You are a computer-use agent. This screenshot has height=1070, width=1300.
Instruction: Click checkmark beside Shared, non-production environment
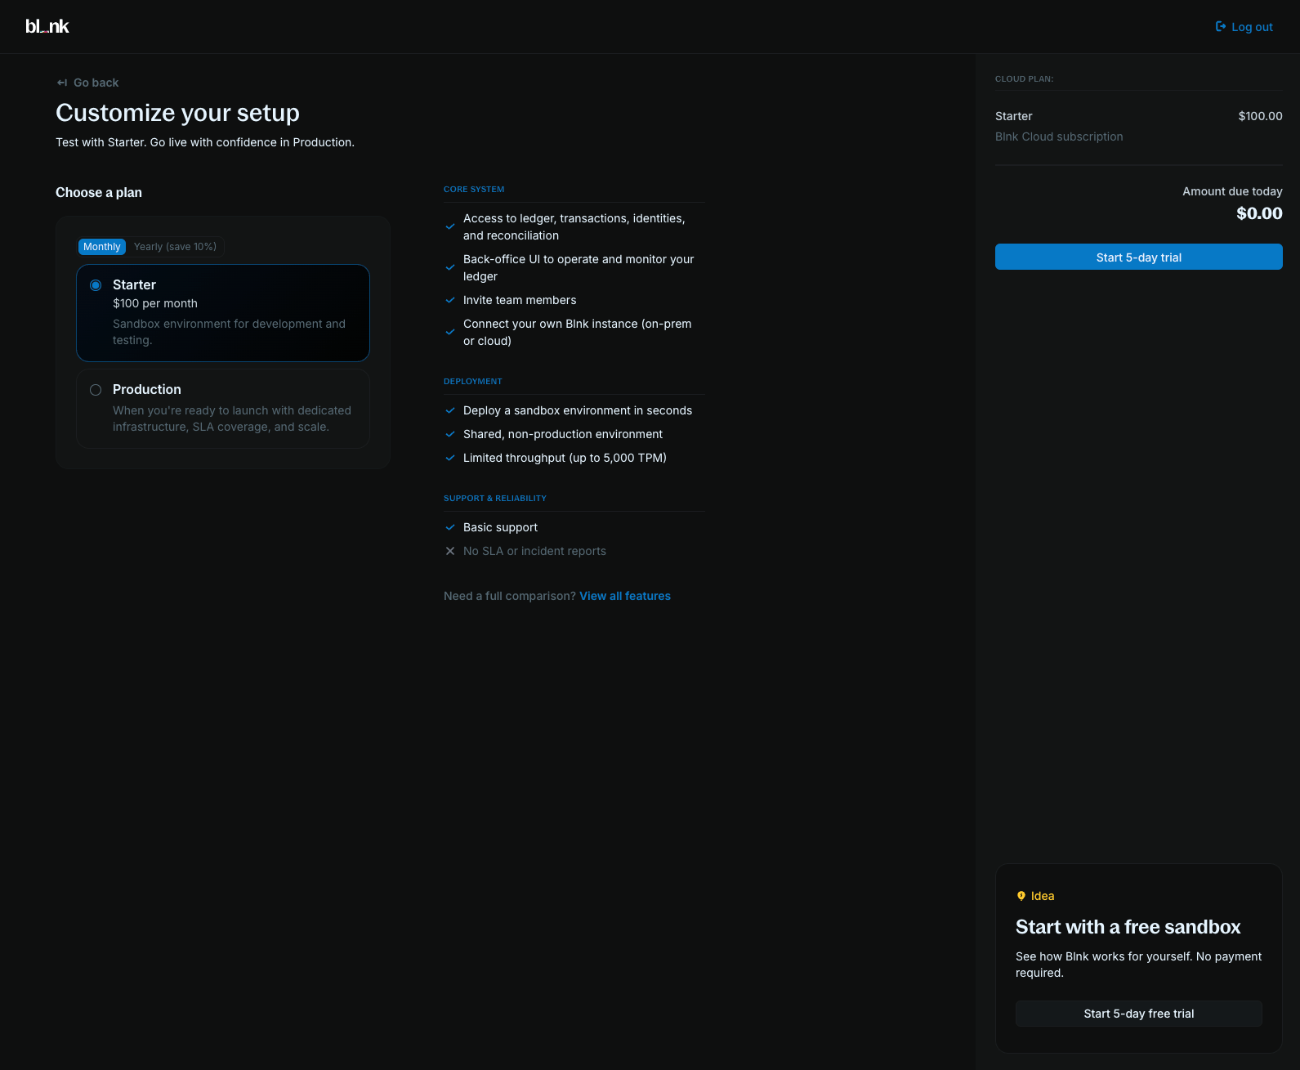point(450,434)
